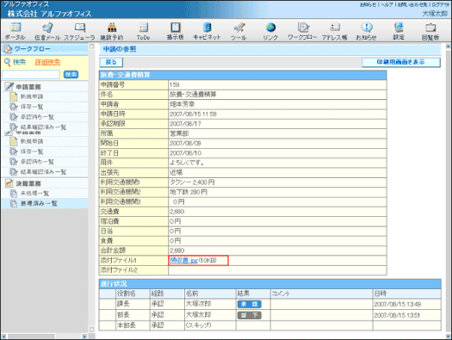Select 処理済み一覧 in the sidebar

(39, 204)
